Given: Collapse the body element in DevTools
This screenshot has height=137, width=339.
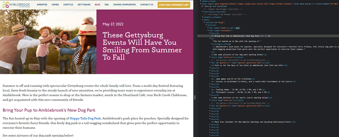Looking at the screenshot, I should [201, 4].
